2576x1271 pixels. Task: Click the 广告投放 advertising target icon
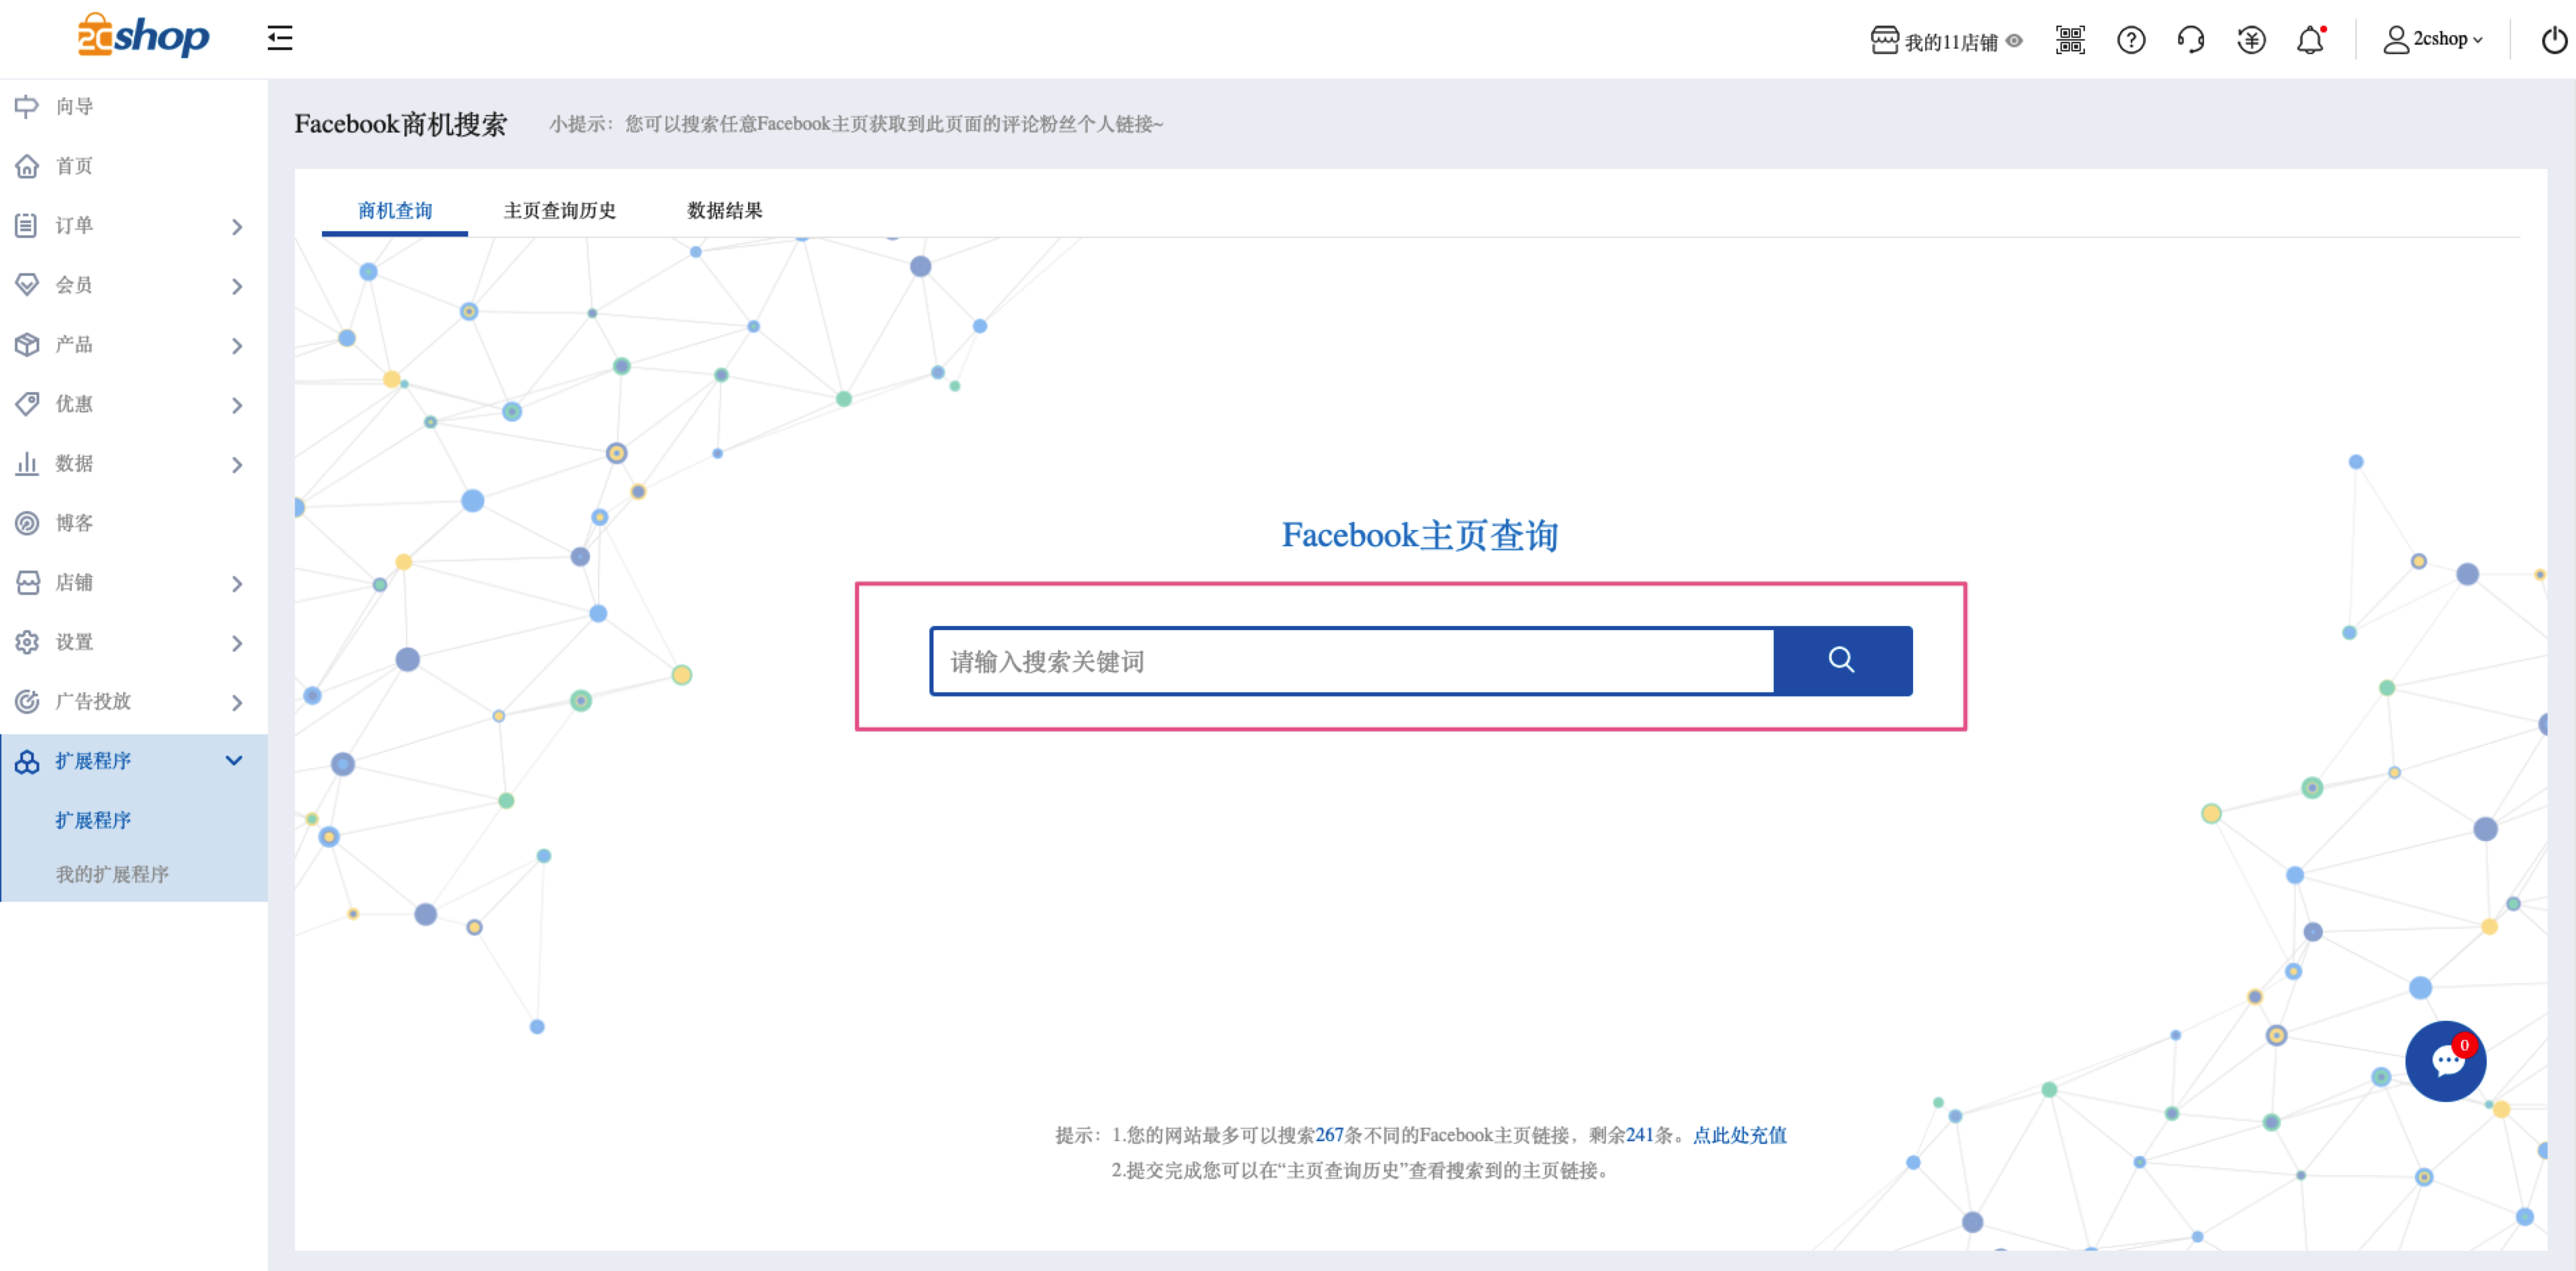(x=27, y=702)
